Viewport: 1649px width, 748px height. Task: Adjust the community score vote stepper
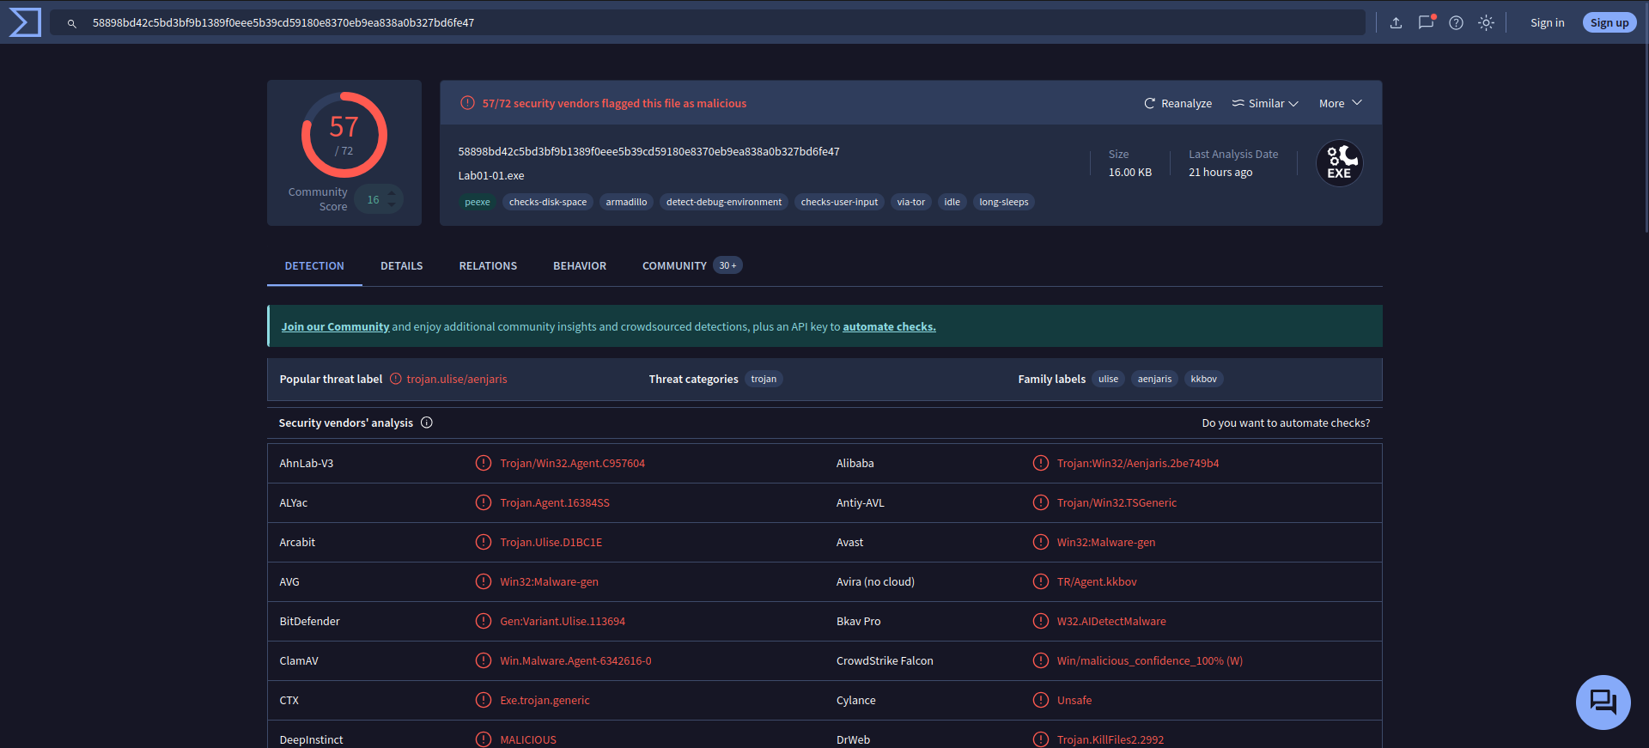(392, 199)
